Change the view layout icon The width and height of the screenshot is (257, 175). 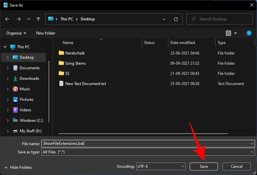click(x=228, y=33)
